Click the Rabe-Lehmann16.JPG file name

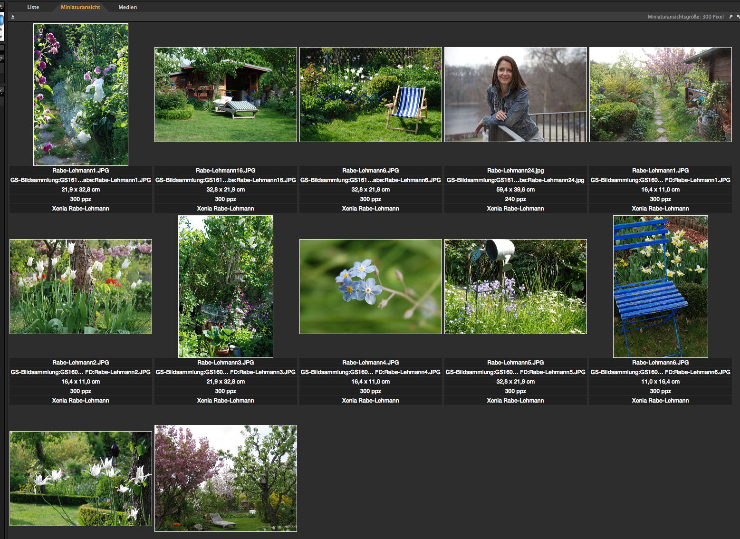[x=225, y=171]
